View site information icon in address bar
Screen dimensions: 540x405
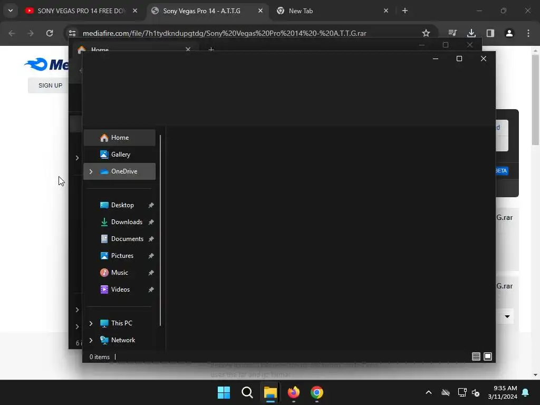pyautogui.click(x=72, y=33)
